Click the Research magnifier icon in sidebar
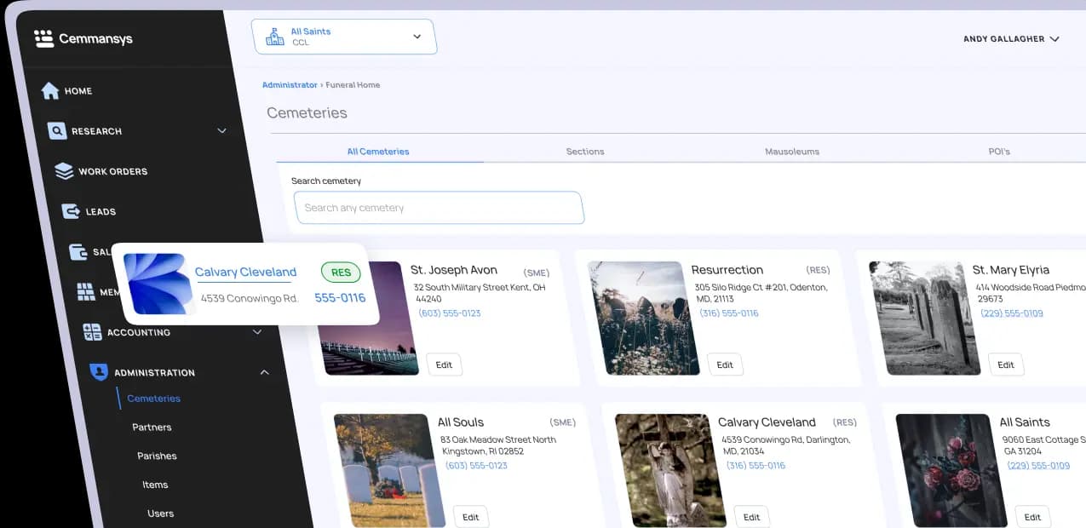 coord(57,131)
